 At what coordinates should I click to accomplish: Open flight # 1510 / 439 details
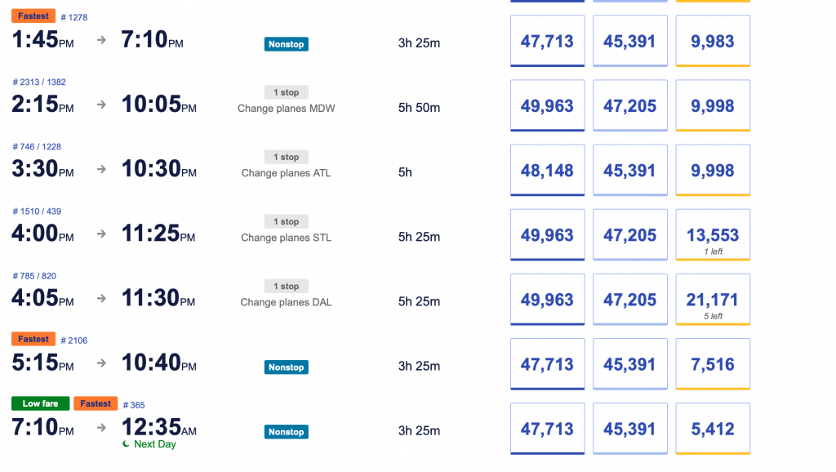(37, 212)
